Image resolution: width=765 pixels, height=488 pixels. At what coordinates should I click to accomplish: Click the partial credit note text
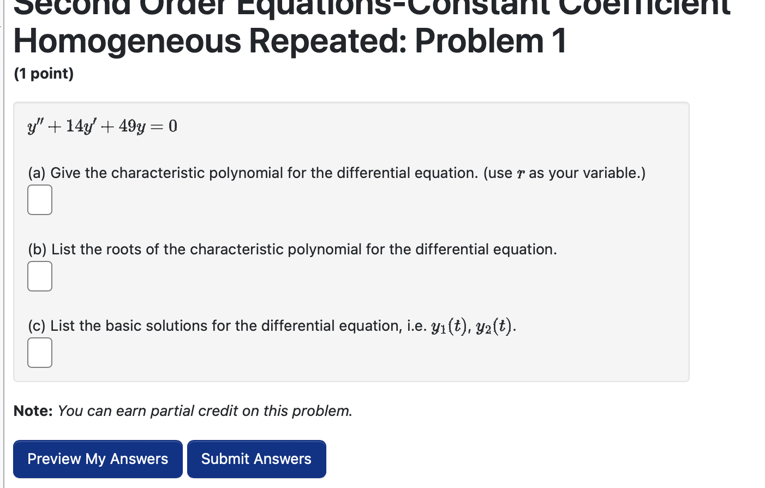(183, 410)
